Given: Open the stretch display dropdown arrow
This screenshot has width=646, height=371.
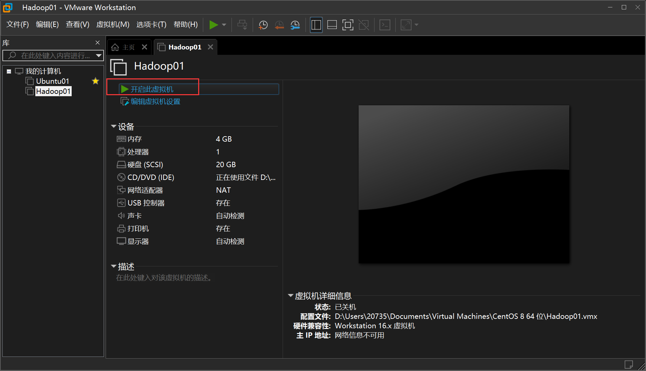Looking at the screenshot, I should pos(416,25).
